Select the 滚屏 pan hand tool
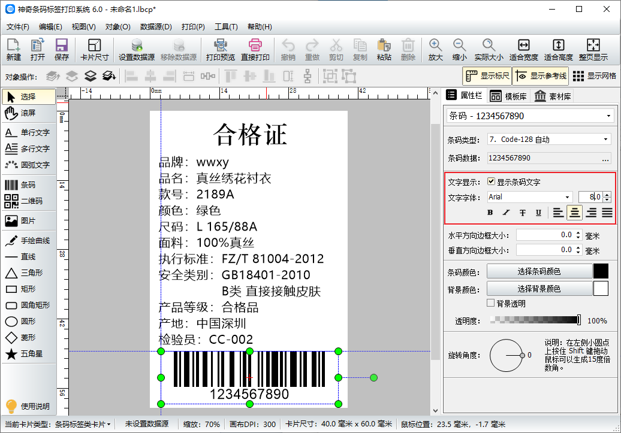Screen dimensions: 621x433 [x=29, y=113]
